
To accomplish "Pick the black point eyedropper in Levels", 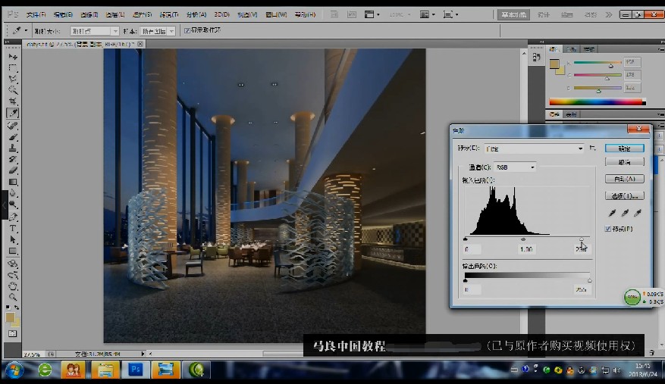I will [613, 214].
